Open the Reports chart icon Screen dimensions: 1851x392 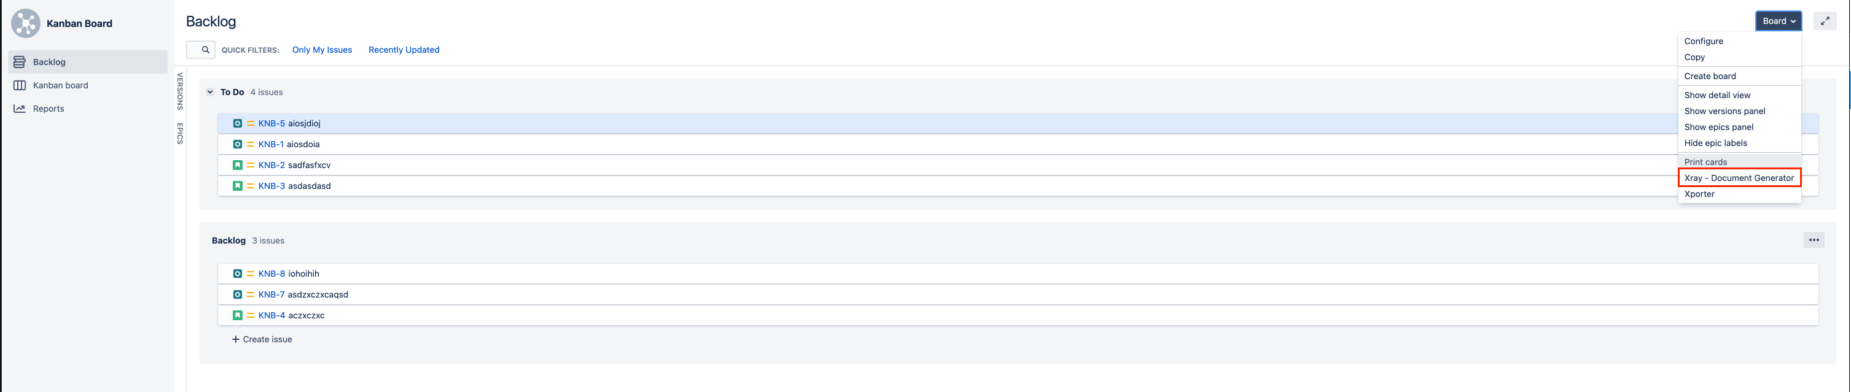pyautogui.click(x=20, y=109)
